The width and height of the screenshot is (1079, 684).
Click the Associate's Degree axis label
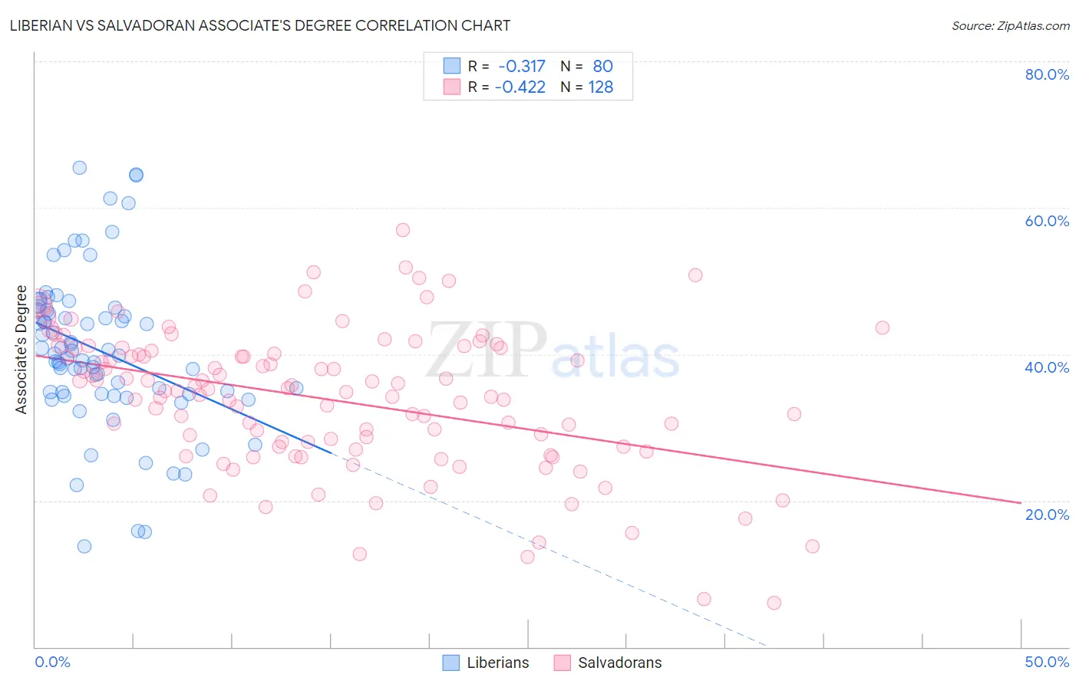(21, 350)
